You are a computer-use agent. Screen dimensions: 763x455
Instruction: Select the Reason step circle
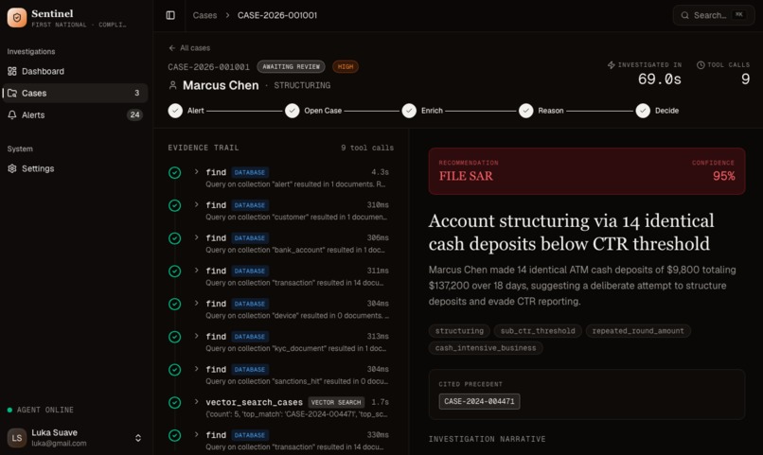click(x=525, y=111)
